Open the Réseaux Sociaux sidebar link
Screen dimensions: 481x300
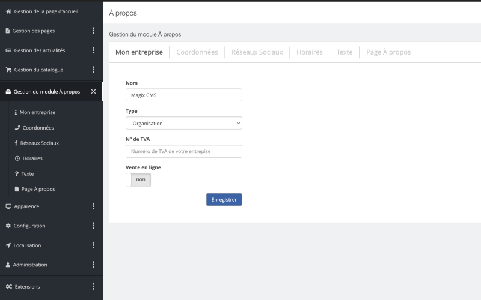click(x=39, y=143)
